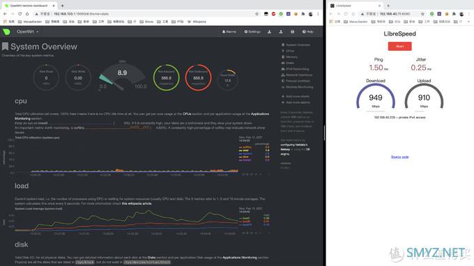Expand the OpenWrt host dropdown
Image resolution: width=474 pixels, height=266 pixels.
click(27, 32)
